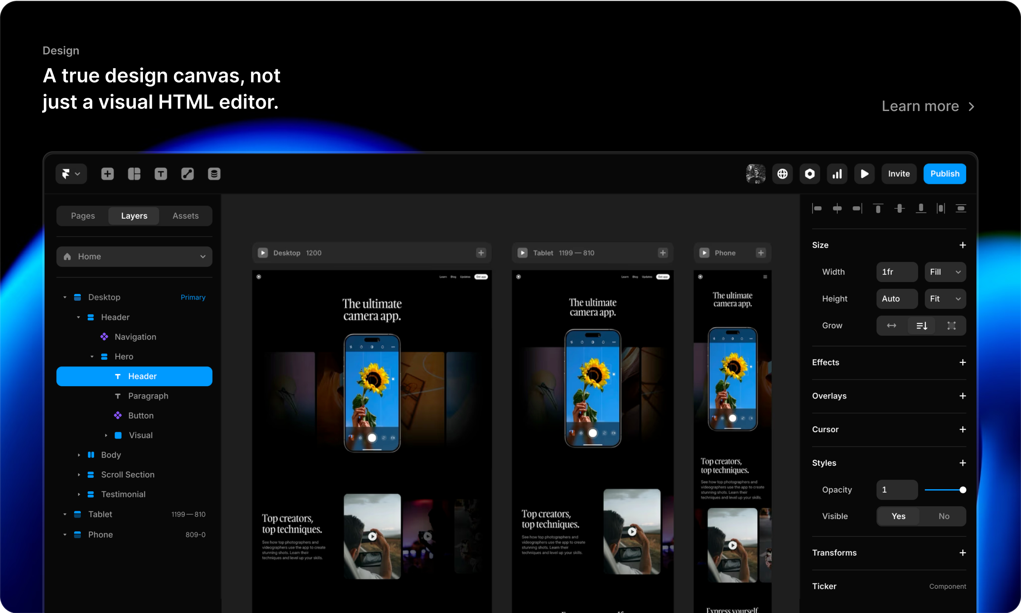This screenshot has width=1021, height=613.
Task: Select the Layout tool icon
Action: [134, 174]
